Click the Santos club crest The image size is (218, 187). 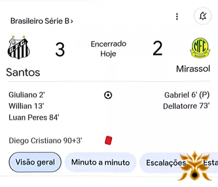(19, 47)
